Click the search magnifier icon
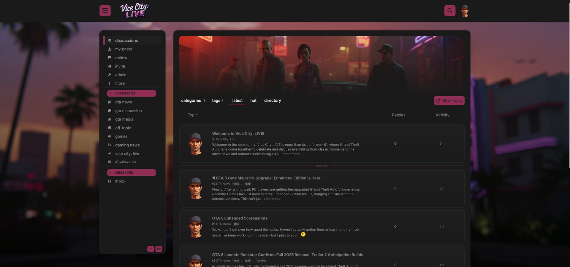This screenshot has width=570, height=267. coord(450,11)
